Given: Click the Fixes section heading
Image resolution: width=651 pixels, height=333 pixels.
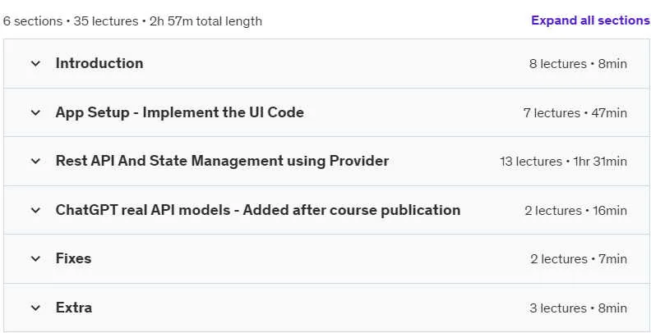Looking at the screenshot, I should pyautogui.click(x=73, y=259).
